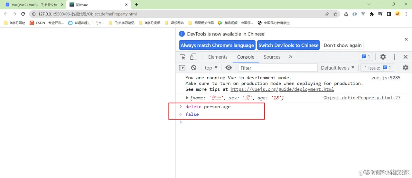The width and height of the screenshot is (412, 178).
Task: Open the 网页相关代码 bookmark folder
Action: [201, 23]
